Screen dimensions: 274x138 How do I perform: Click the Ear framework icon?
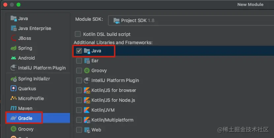click(87, 61)
